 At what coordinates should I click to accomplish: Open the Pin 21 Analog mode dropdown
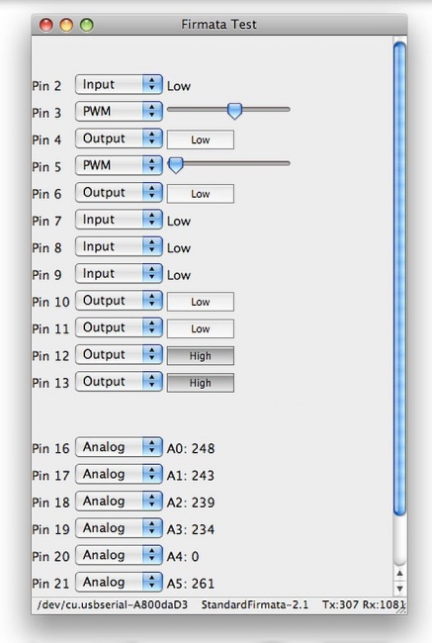coord(119,583)
